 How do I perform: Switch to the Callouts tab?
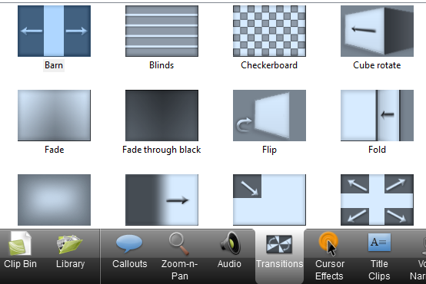pyautogui.click(x=130, y=251)
